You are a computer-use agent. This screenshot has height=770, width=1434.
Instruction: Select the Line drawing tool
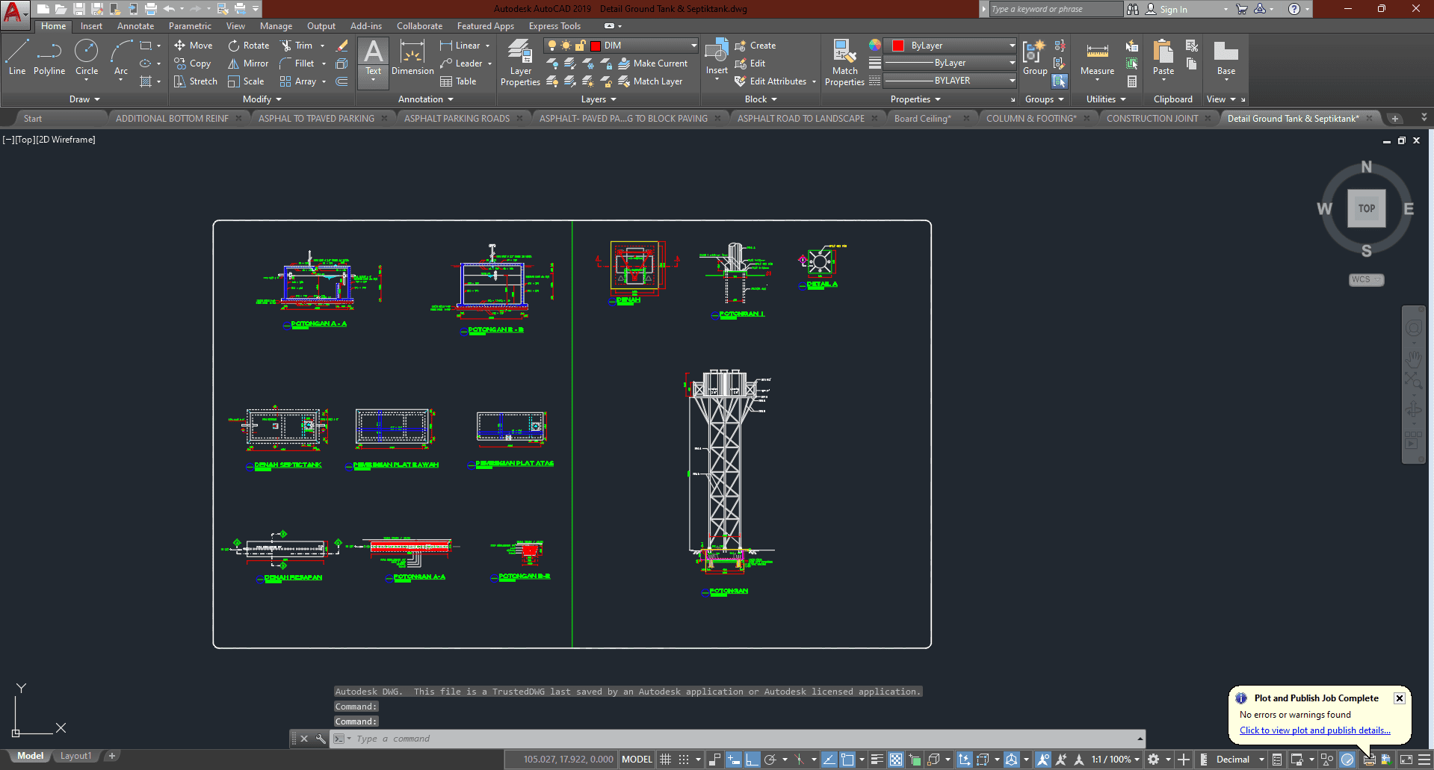coord(16,58)
